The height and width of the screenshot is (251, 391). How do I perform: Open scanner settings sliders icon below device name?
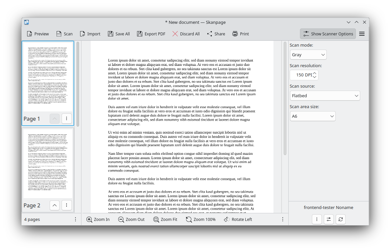[x=328, y=219]
